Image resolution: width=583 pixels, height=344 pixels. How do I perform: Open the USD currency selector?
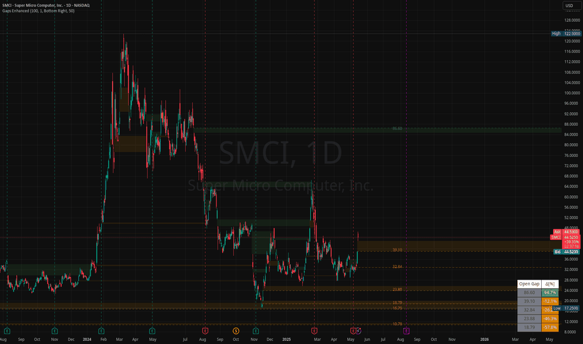click(571, 6)
